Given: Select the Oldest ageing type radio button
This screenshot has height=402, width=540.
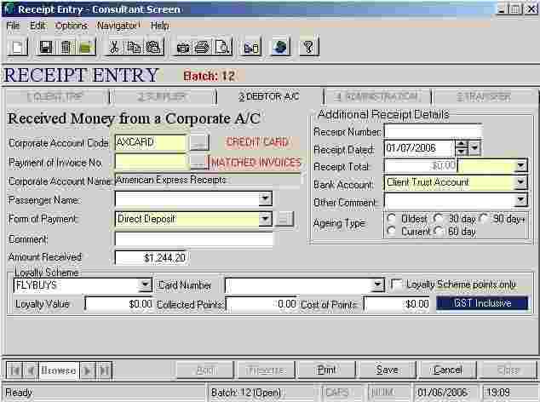Looking at the screenshot, I should point(392,219).
